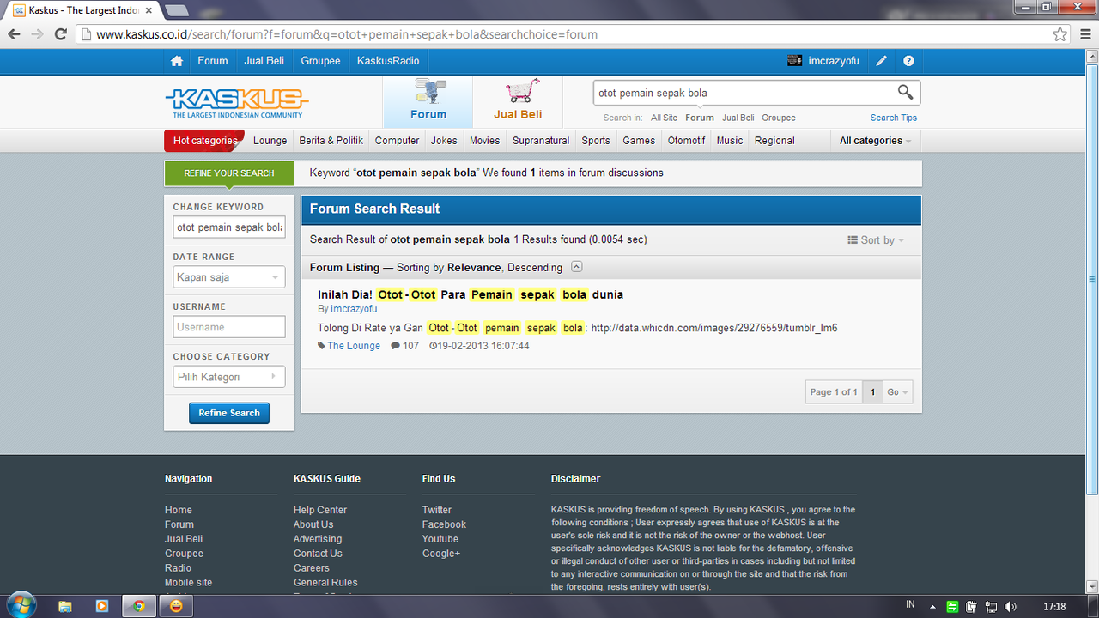
Task: Click the Username filter field
Action: coord(228,327)
